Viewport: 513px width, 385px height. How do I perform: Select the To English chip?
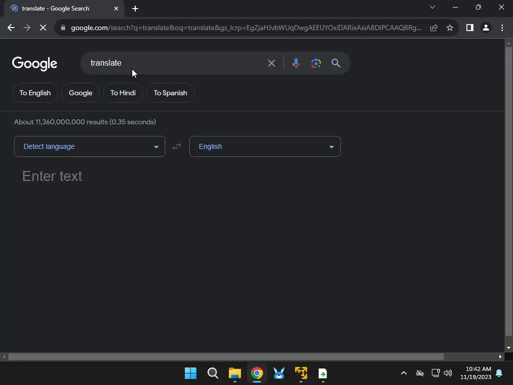point(35,93)
